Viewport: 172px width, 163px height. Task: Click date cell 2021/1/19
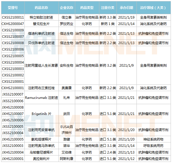[127, 17]
